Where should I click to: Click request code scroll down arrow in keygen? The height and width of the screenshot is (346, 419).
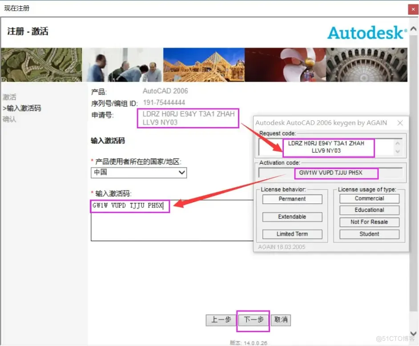point(398,151)
